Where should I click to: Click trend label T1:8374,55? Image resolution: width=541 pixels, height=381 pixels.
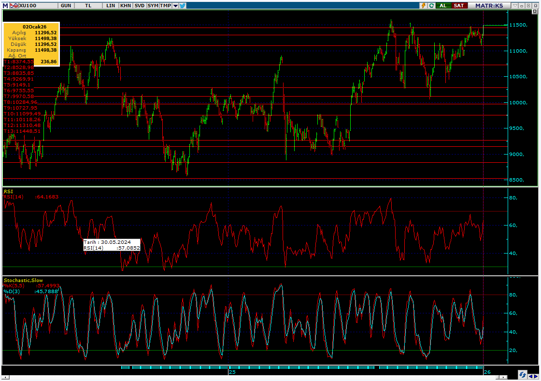tap(19, 61)
